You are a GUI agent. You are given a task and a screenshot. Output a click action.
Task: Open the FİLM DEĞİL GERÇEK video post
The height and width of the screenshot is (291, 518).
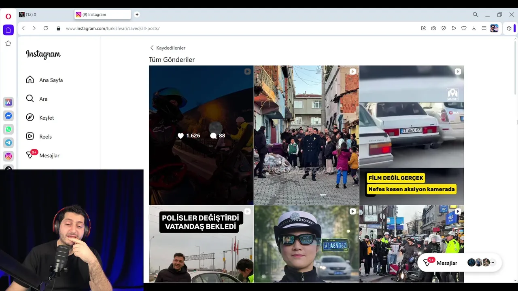(412, 135)
